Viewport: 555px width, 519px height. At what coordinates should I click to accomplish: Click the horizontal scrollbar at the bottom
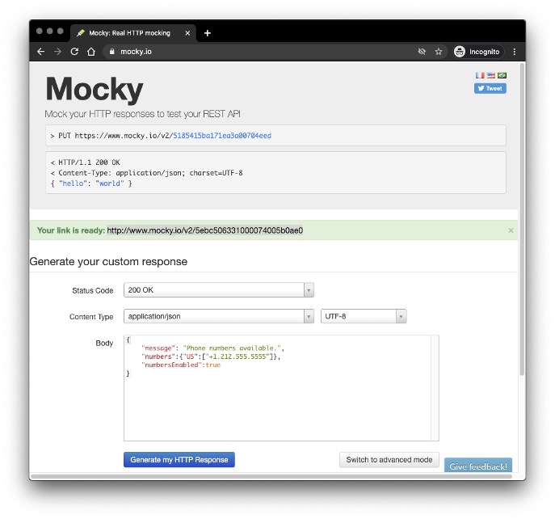click(x=271, y=477)
